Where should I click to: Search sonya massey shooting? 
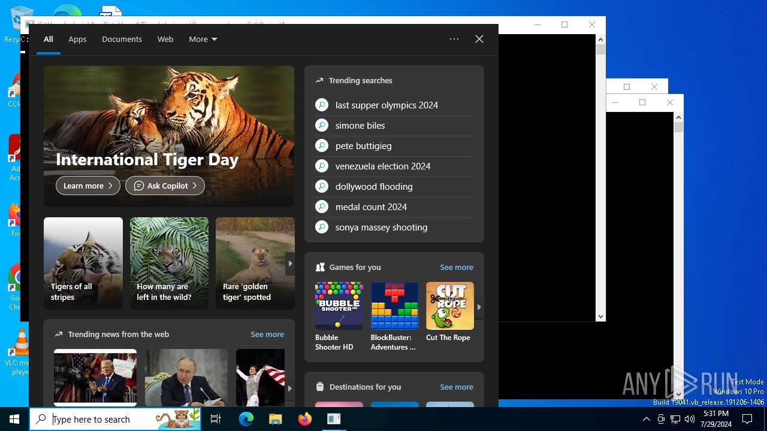click(394, 227)
